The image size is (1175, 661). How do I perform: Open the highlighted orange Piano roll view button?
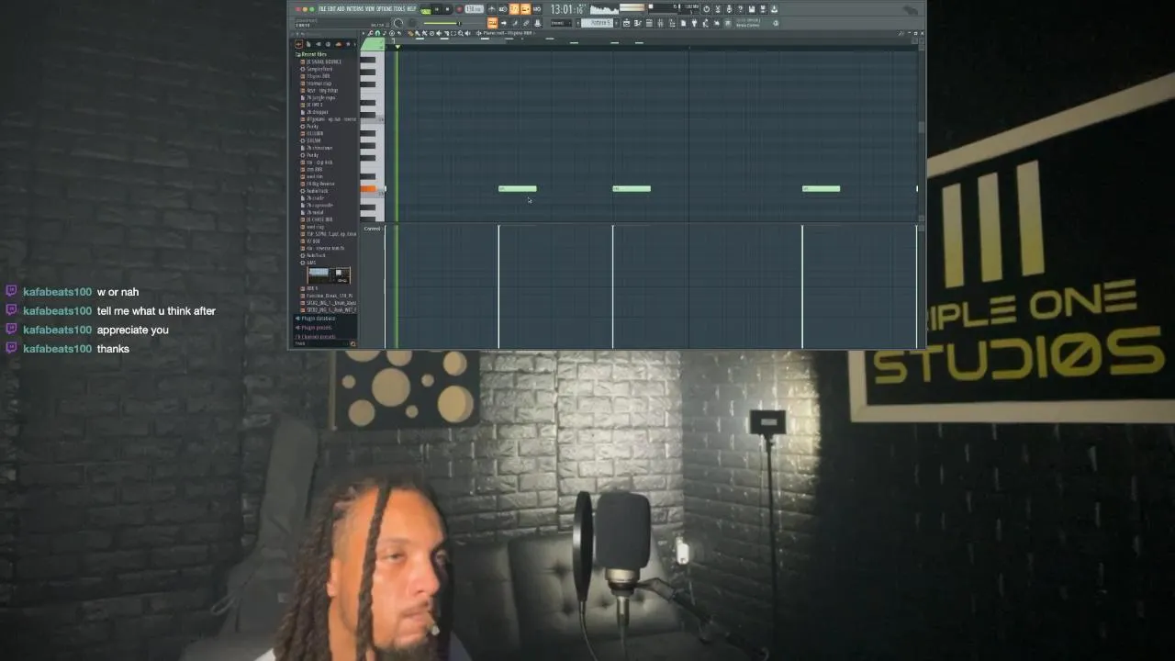(x=492, y=23)
